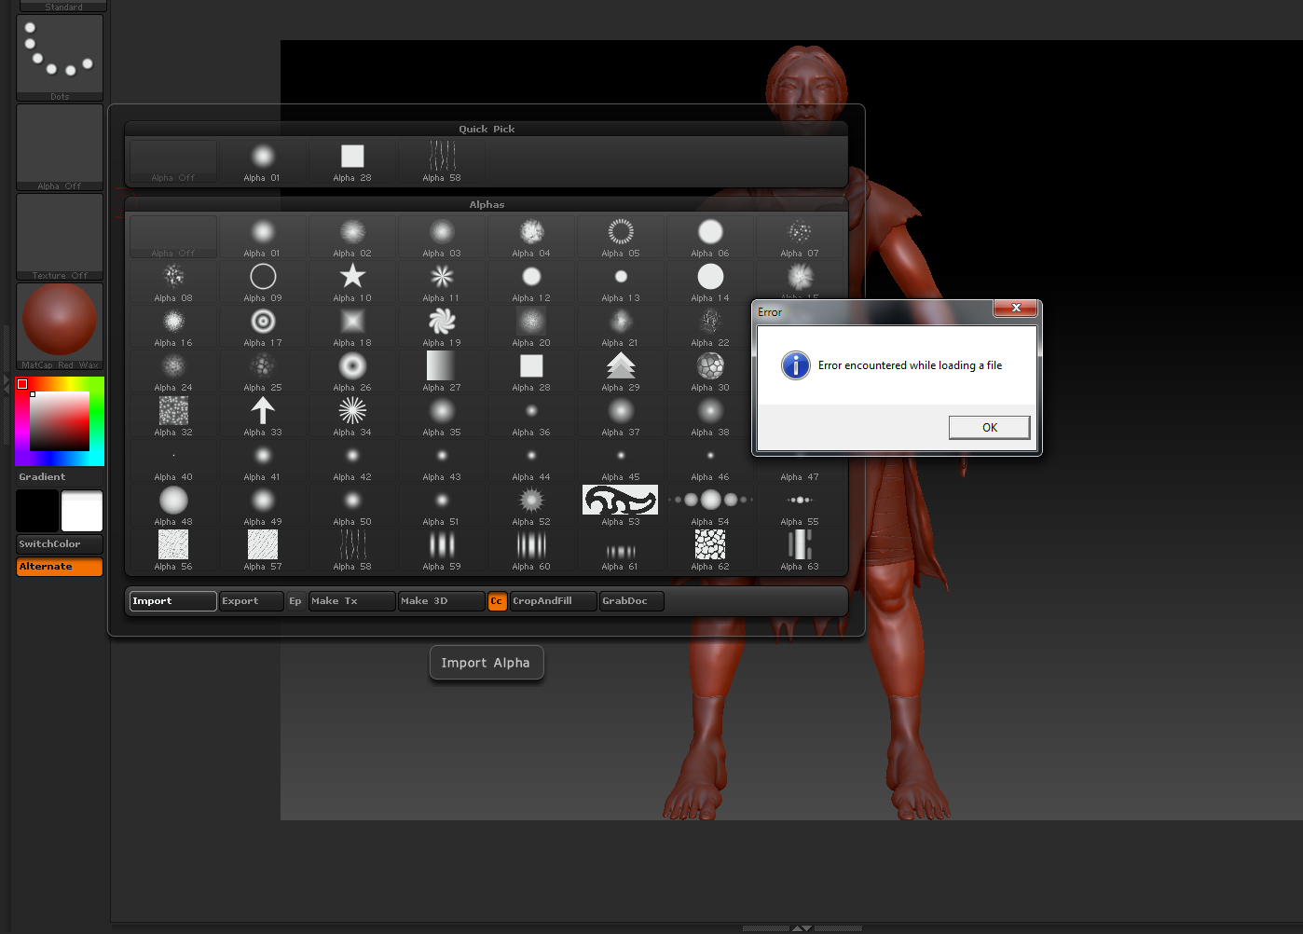
Task: Toggle the Alternate gradient mode
Action: (59, 567)
